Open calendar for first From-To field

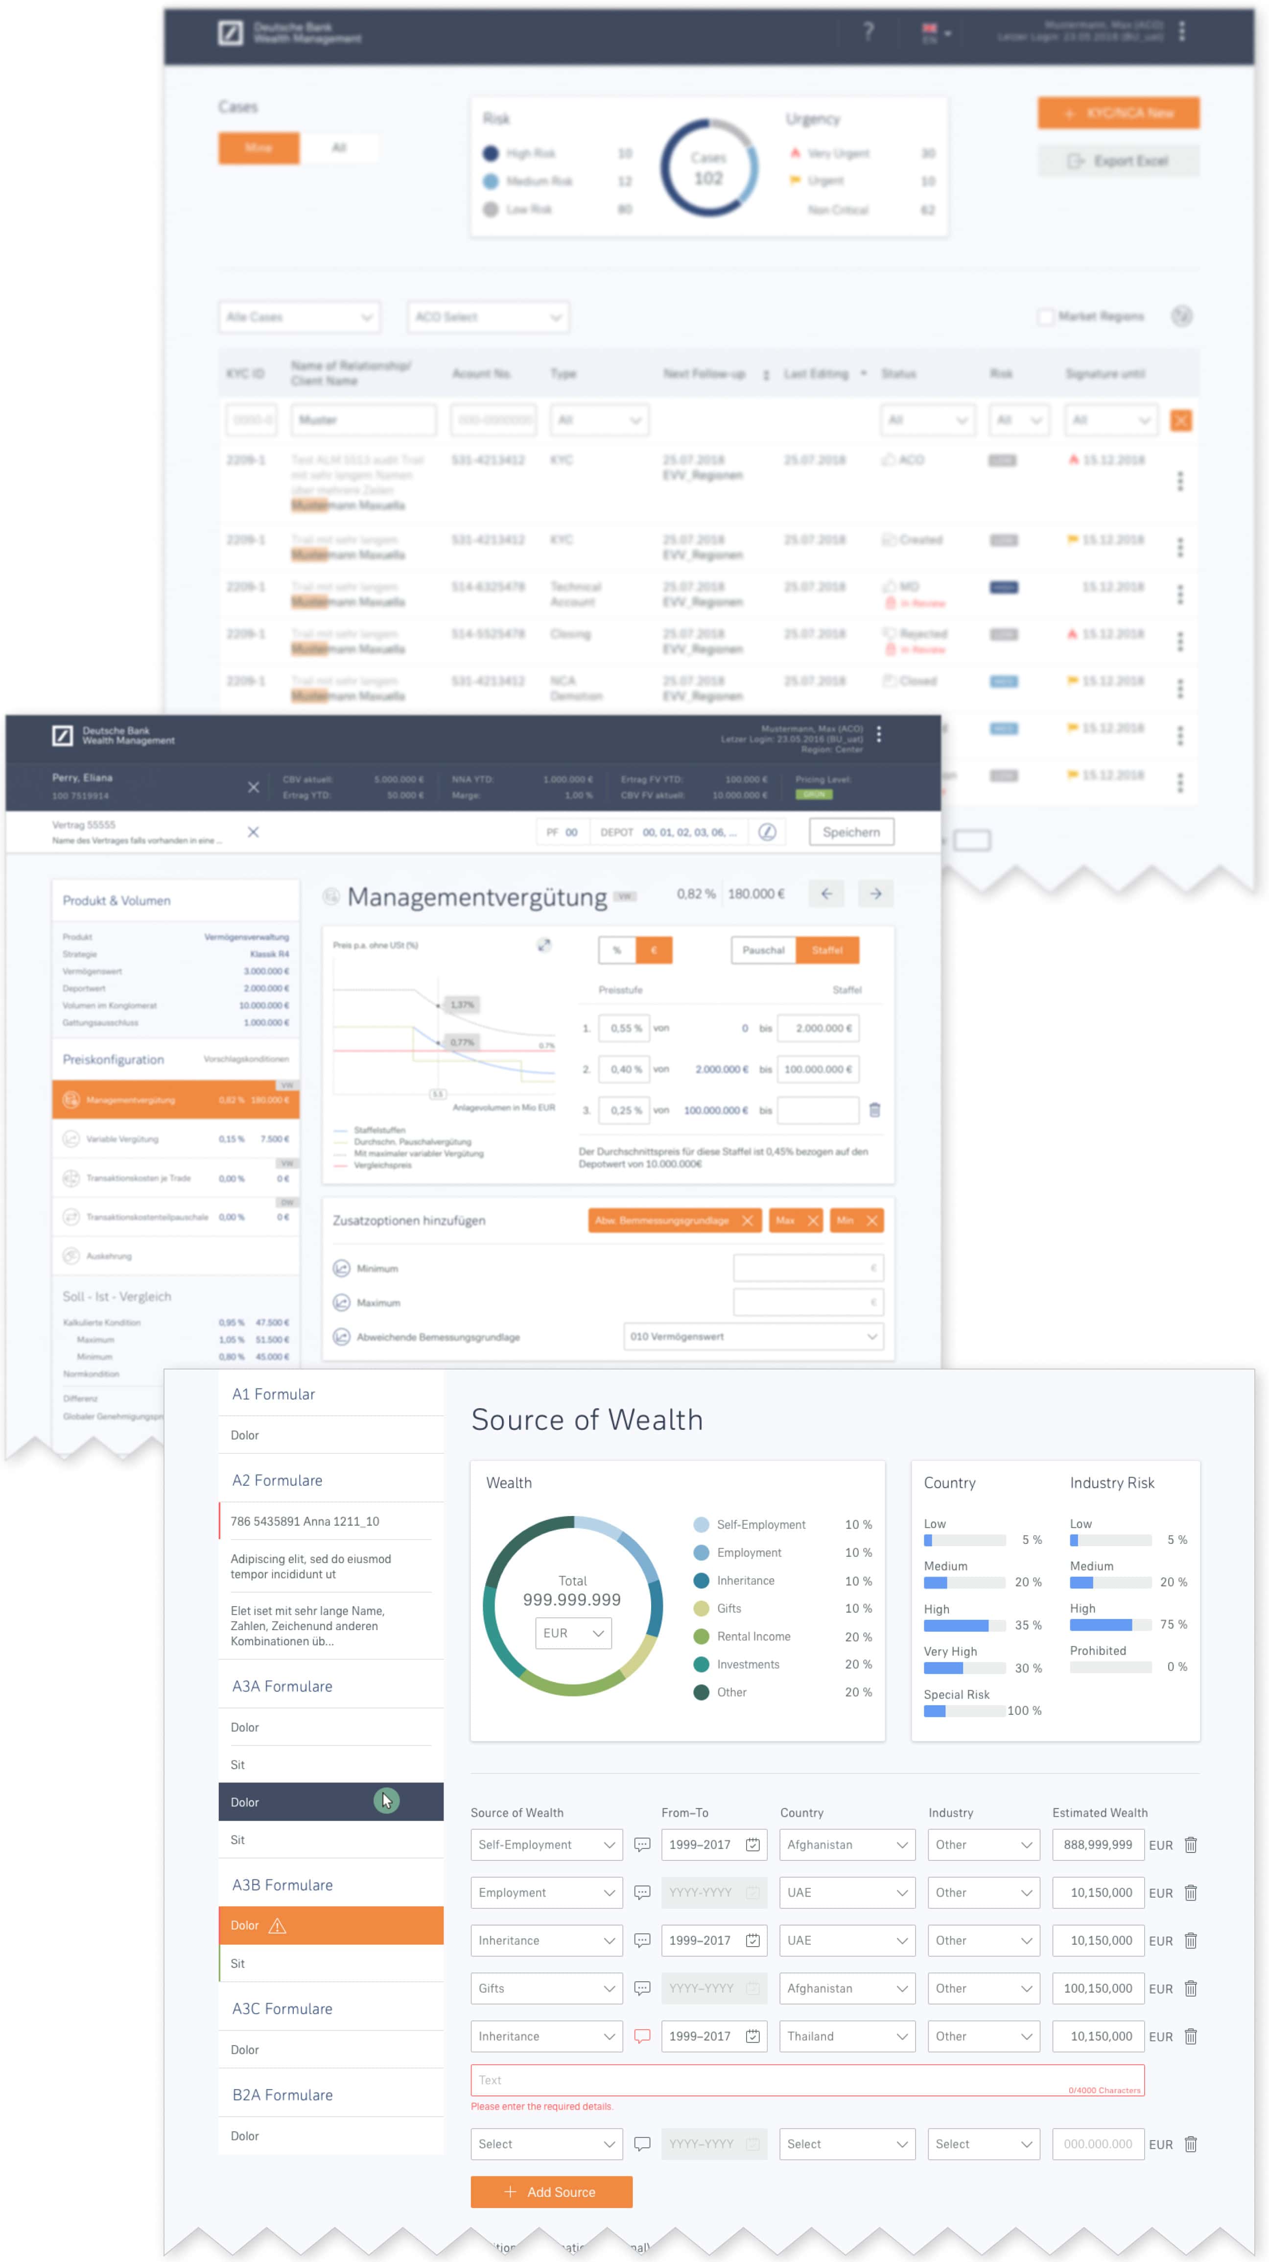(752, 1845)
